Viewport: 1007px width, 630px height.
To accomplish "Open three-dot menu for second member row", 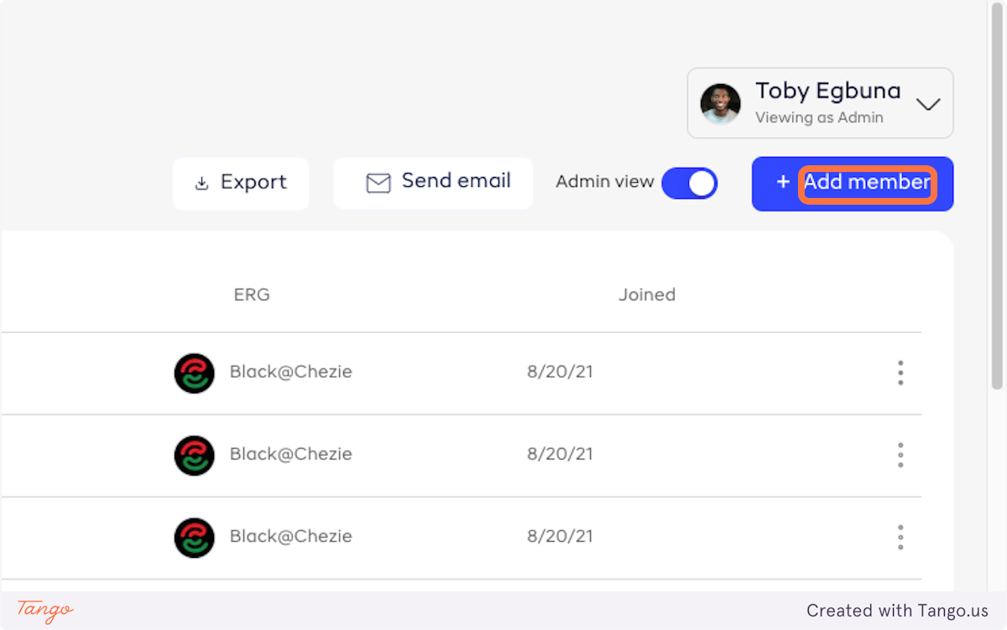I will tap(900, 455).
